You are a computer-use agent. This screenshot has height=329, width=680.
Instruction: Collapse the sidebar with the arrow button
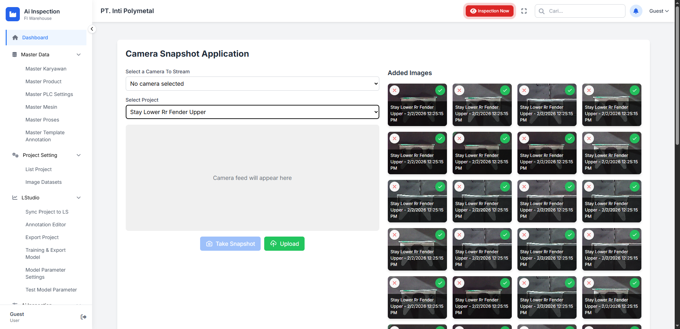coord(92,29)
